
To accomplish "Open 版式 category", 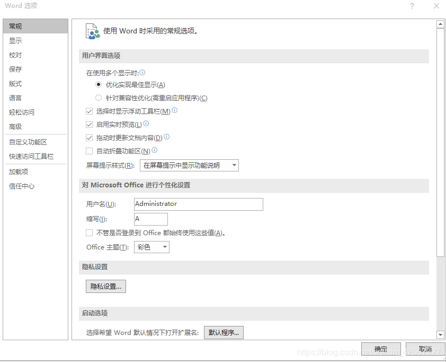I will [35, 83].
